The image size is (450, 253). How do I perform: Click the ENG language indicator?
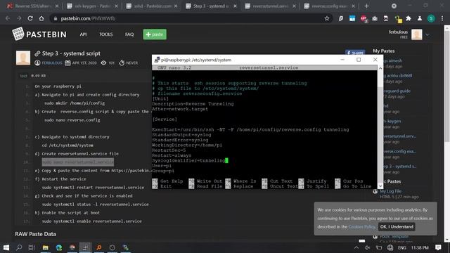pos(401,247)
